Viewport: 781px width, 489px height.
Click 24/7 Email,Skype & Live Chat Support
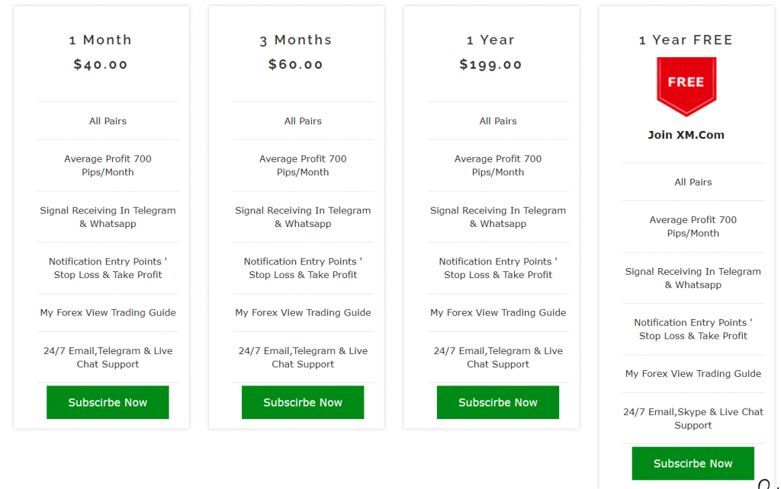click(x=693, y=418)
